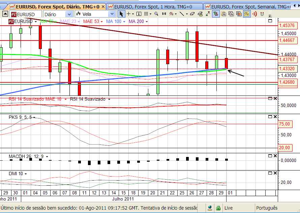The width and height of the screenshot is (300, 213).
Task: Click the chart info icon
Action: click(x=139, y=14)
